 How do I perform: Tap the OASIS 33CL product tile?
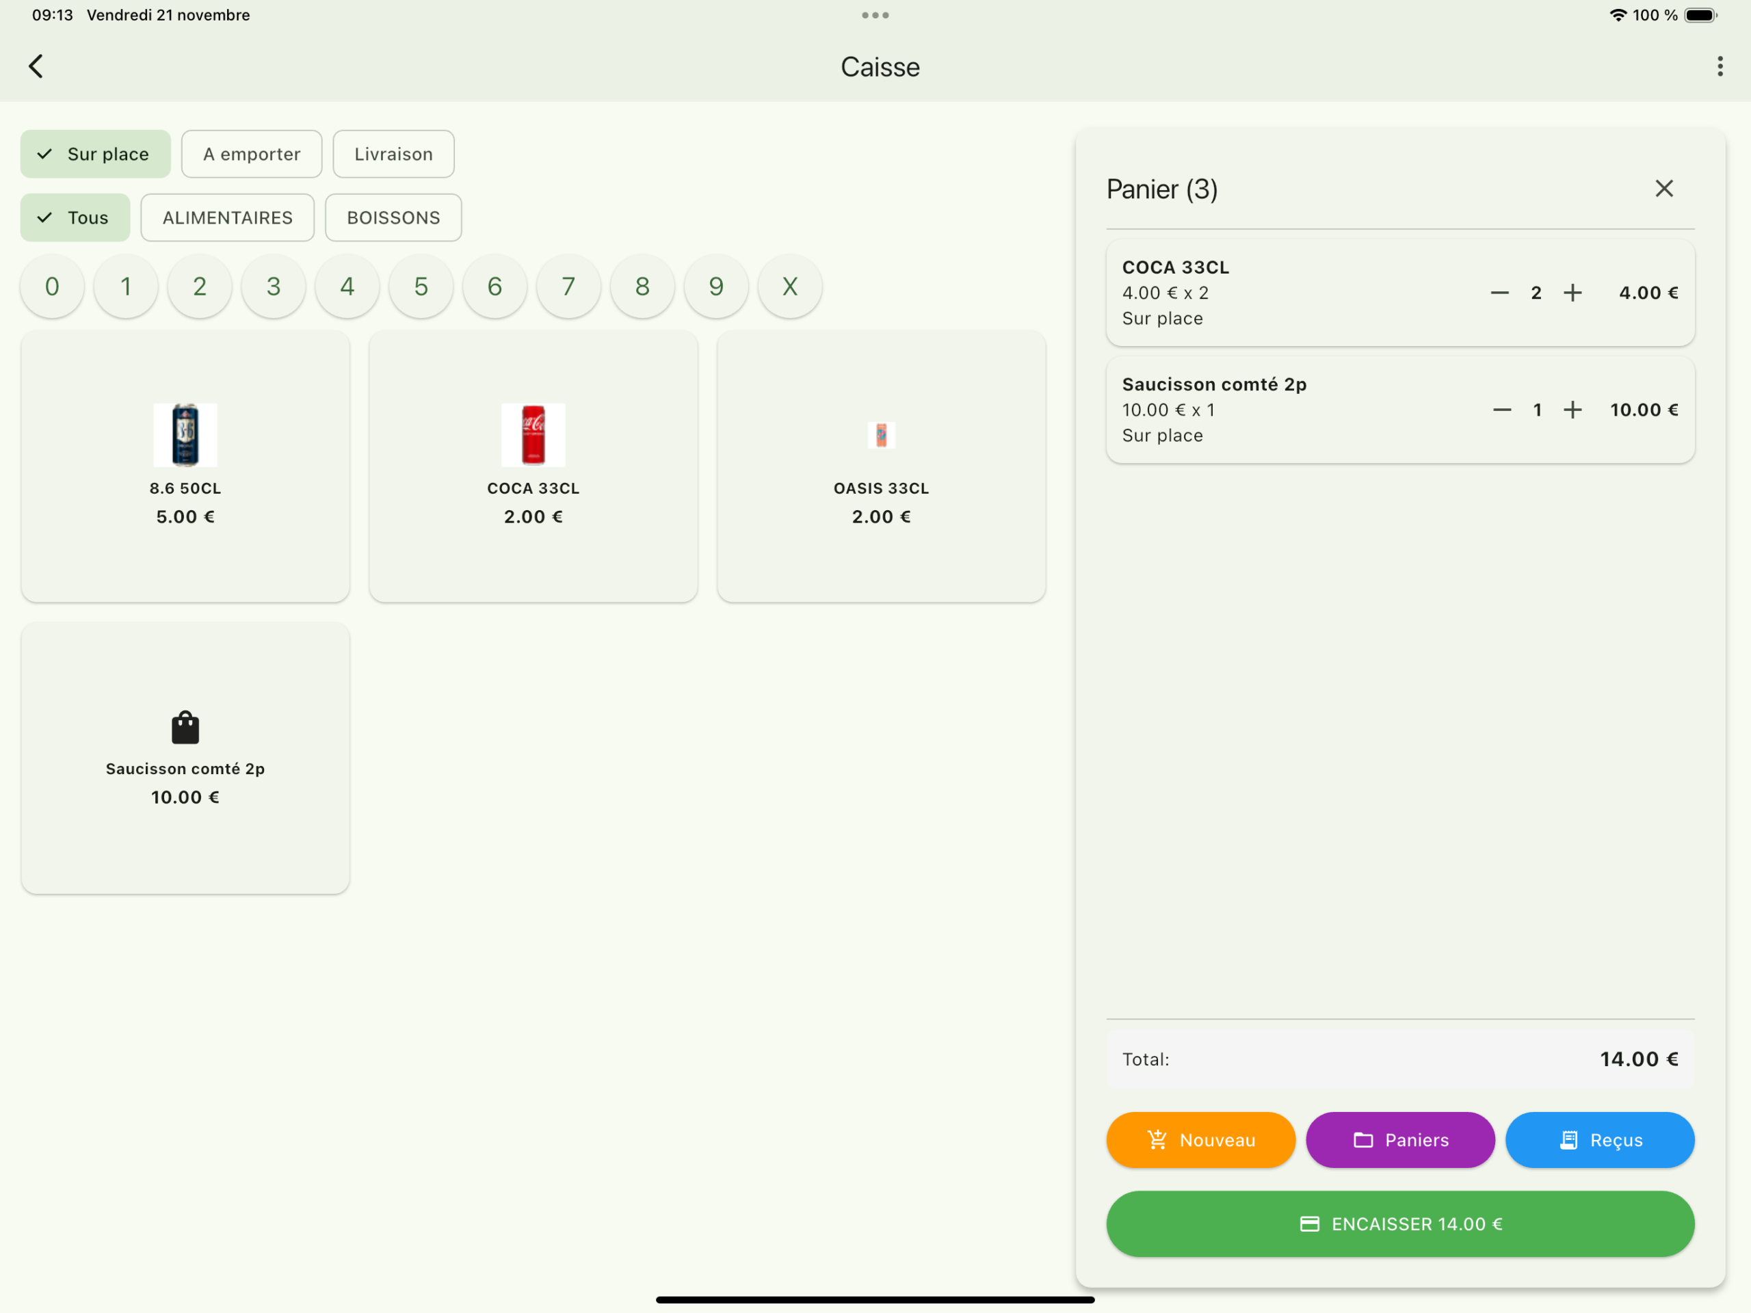880,466
